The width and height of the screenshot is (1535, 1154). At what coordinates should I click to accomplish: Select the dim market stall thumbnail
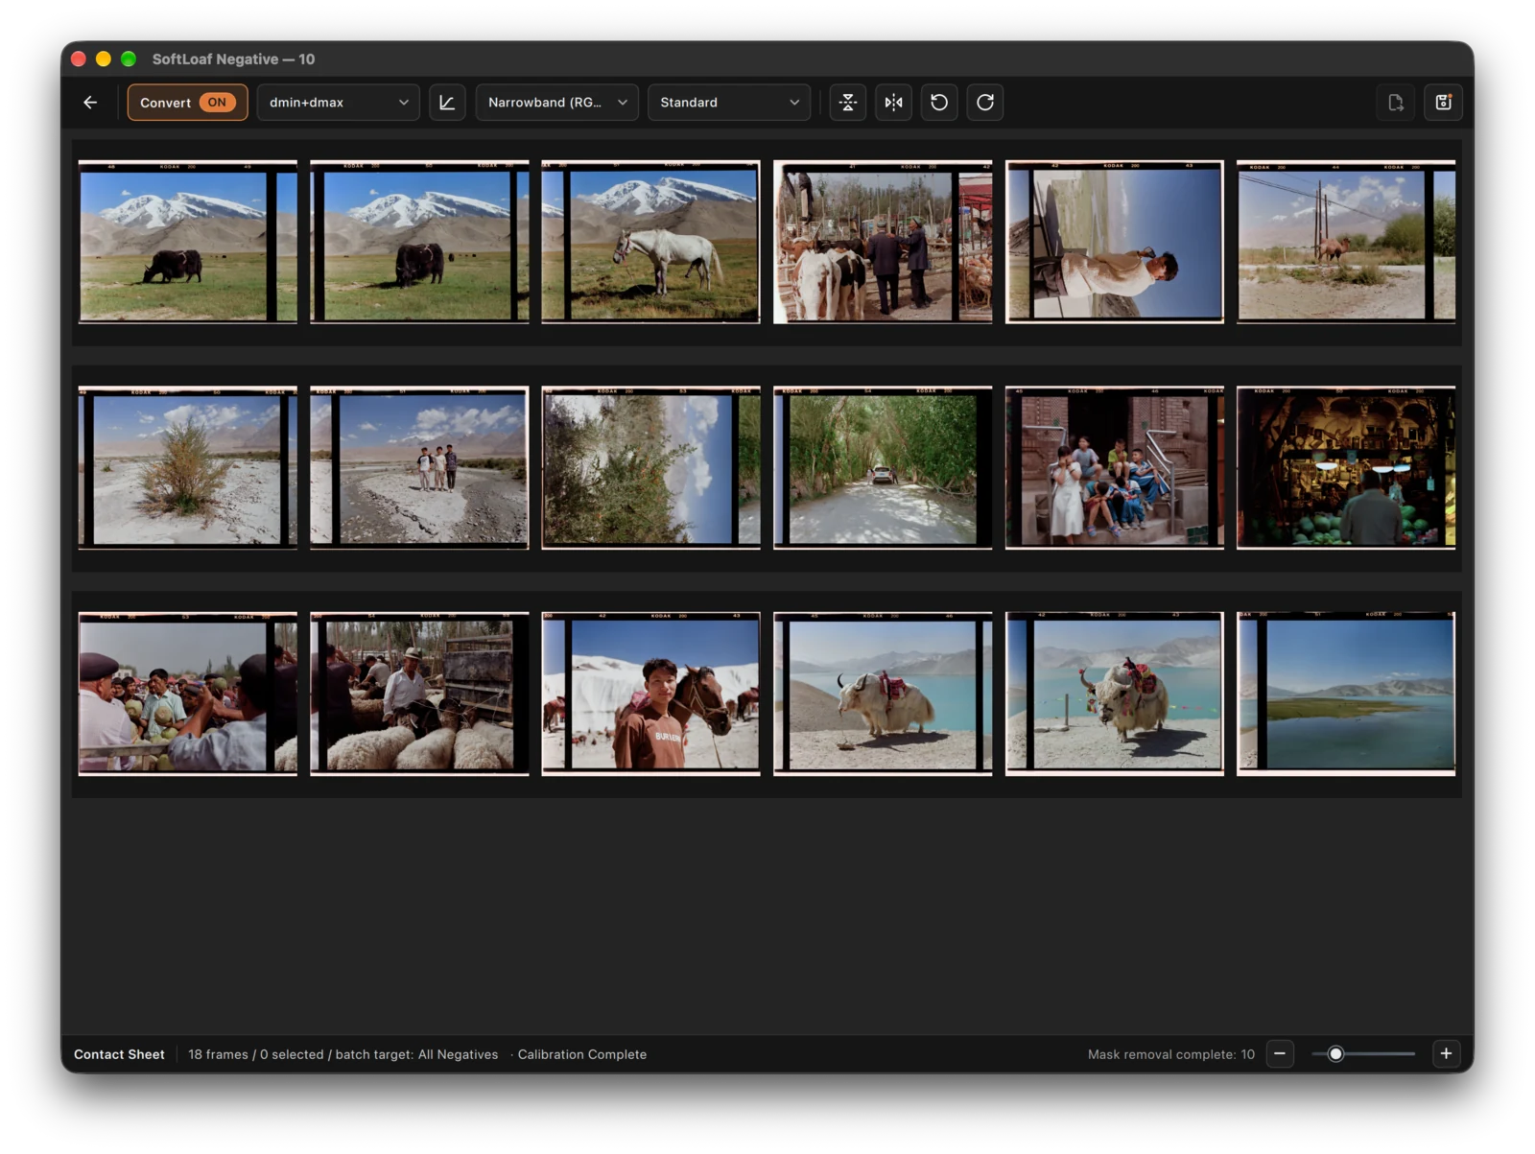click(1346, 467)
